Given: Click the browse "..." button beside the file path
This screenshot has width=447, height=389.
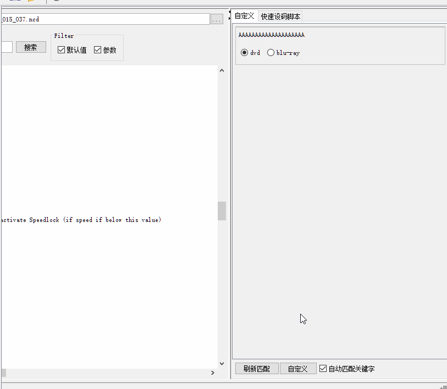Looking at the screenshot, I should click(x=217, y=19).
